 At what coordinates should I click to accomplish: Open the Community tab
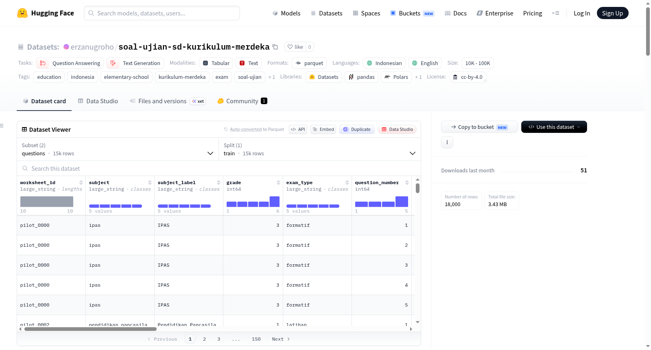[x=242, y=101]
